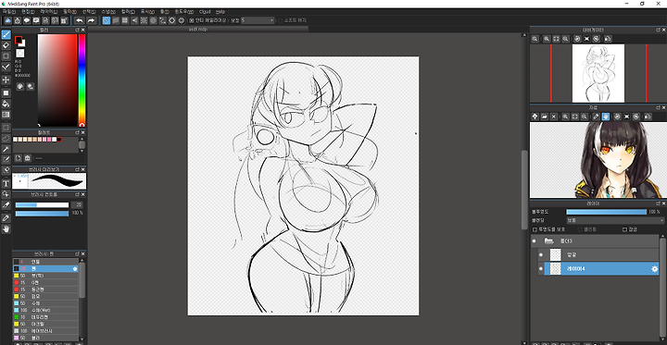Select the Dot tool below the Eraser
The width and height of the screenshot is (667, 345).
tap(6, 56)
